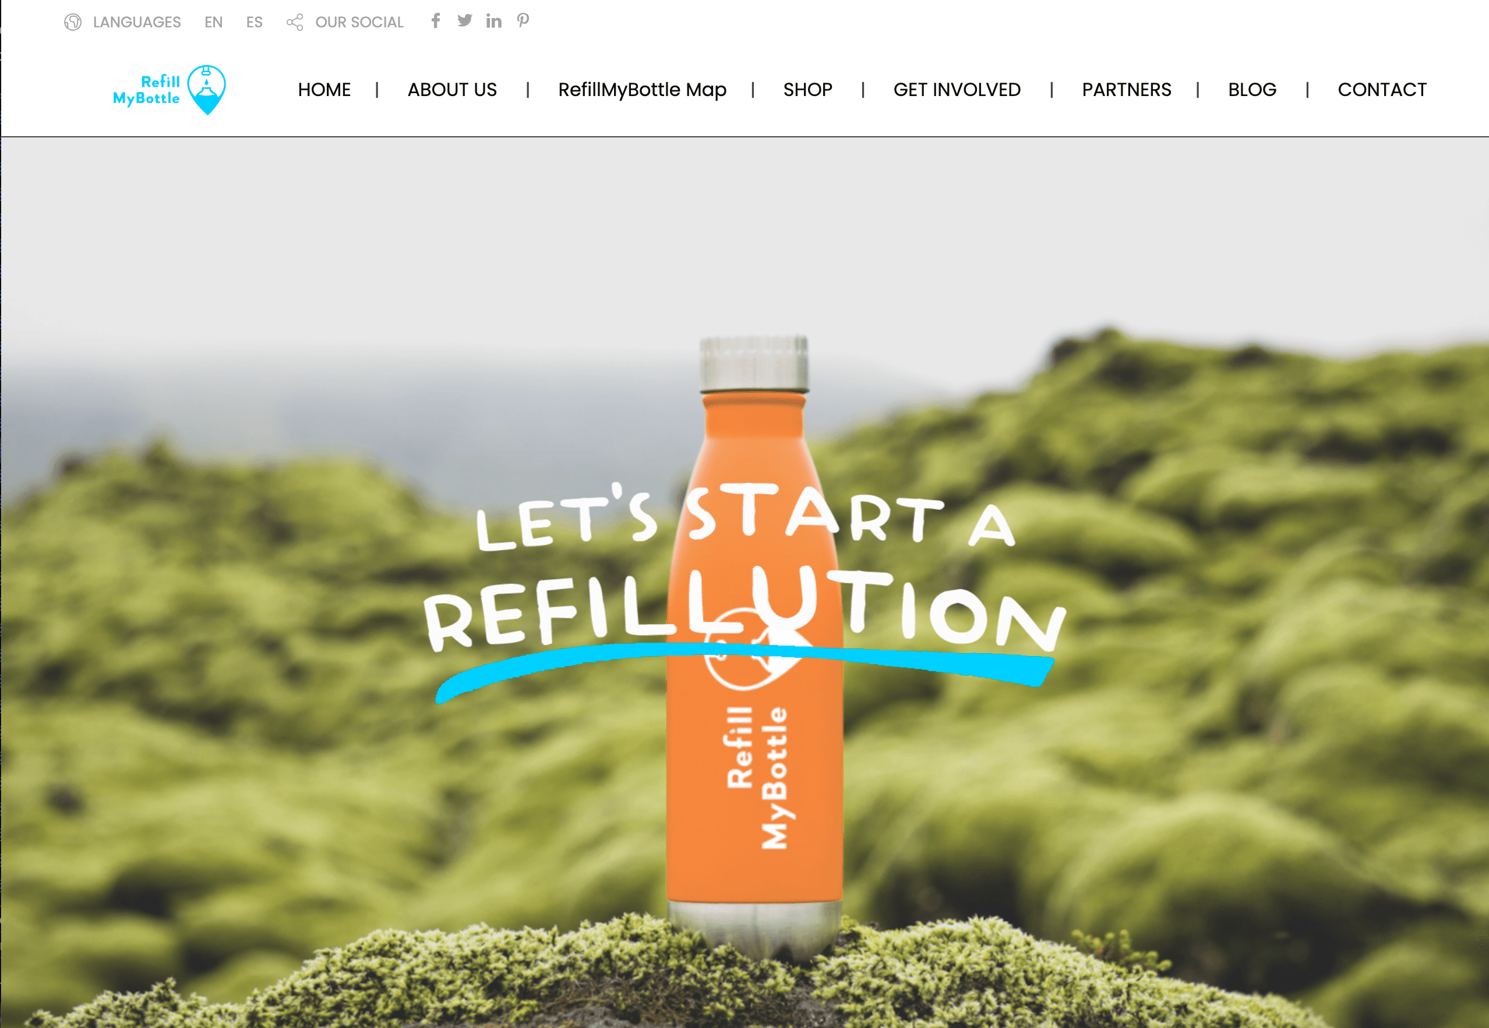
Task: Navigate to the BLOG section
Action: point(1252,90)
